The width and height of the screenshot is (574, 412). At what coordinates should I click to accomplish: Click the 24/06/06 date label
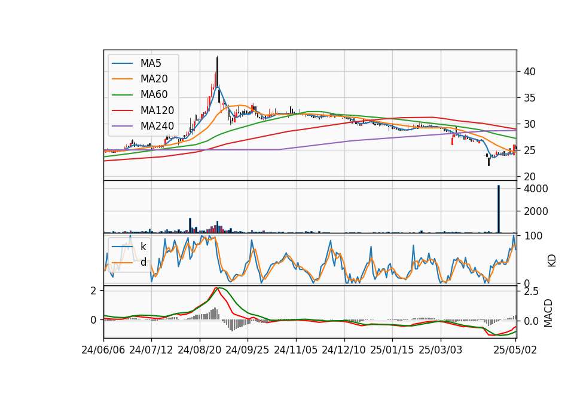point(103,350)
